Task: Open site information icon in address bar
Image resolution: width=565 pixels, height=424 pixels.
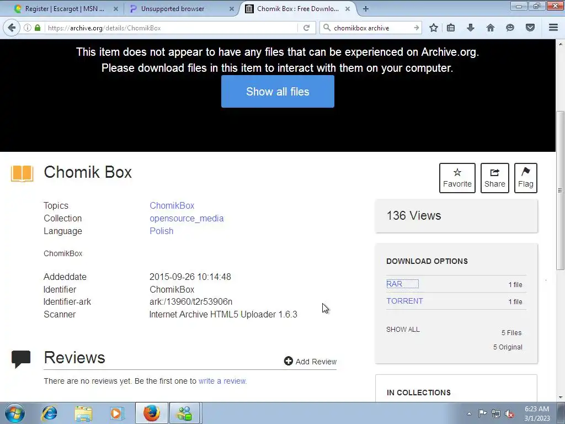Action: [x=28, y=28]
